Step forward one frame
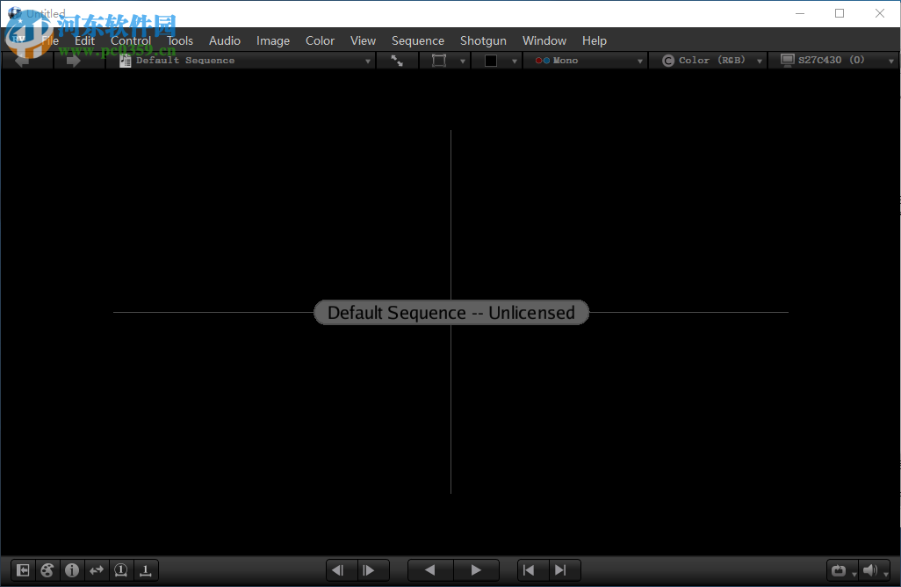Viewport: 901px width, 587px height. (370, 570)
